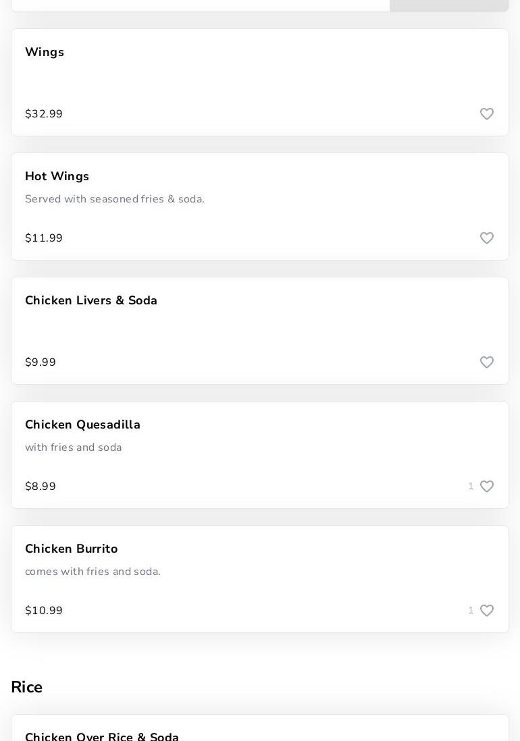Screen dimensions: 520x741
Task: Tap the heart icon on Hot Wings
Action: tap(487, 238)
